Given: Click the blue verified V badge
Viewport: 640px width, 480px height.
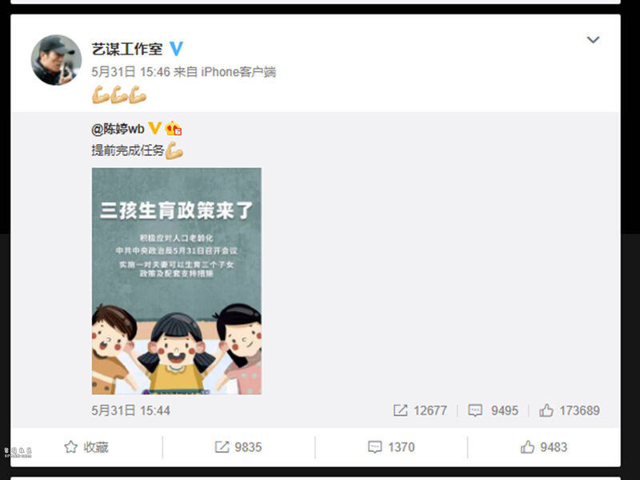Looking at the screenshot, I should (x=176, y=49).
